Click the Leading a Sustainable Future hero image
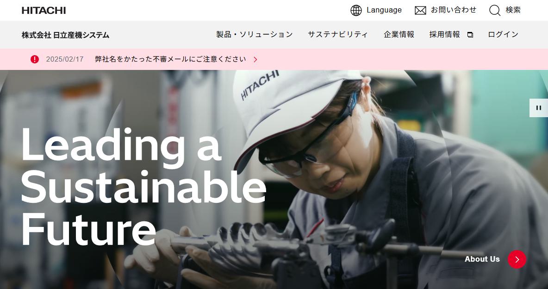548x289 pixels. coord(274,180)
